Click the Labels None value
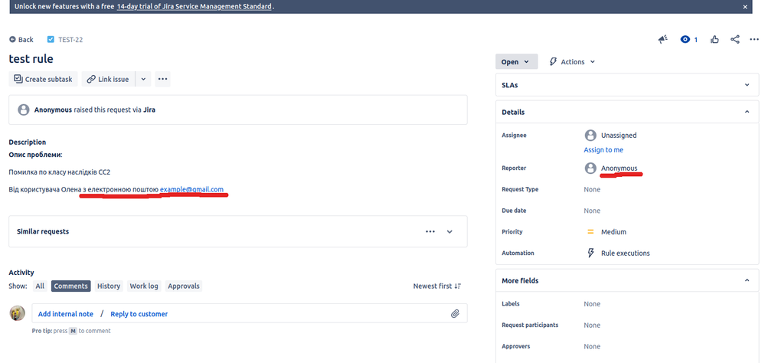This screenshot has width=765, height=363. point(592,304)
